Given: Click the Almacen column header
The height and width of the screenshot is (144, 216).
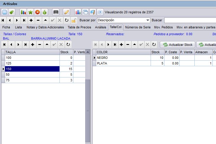Looking at the screenshot, I should 204,52.
